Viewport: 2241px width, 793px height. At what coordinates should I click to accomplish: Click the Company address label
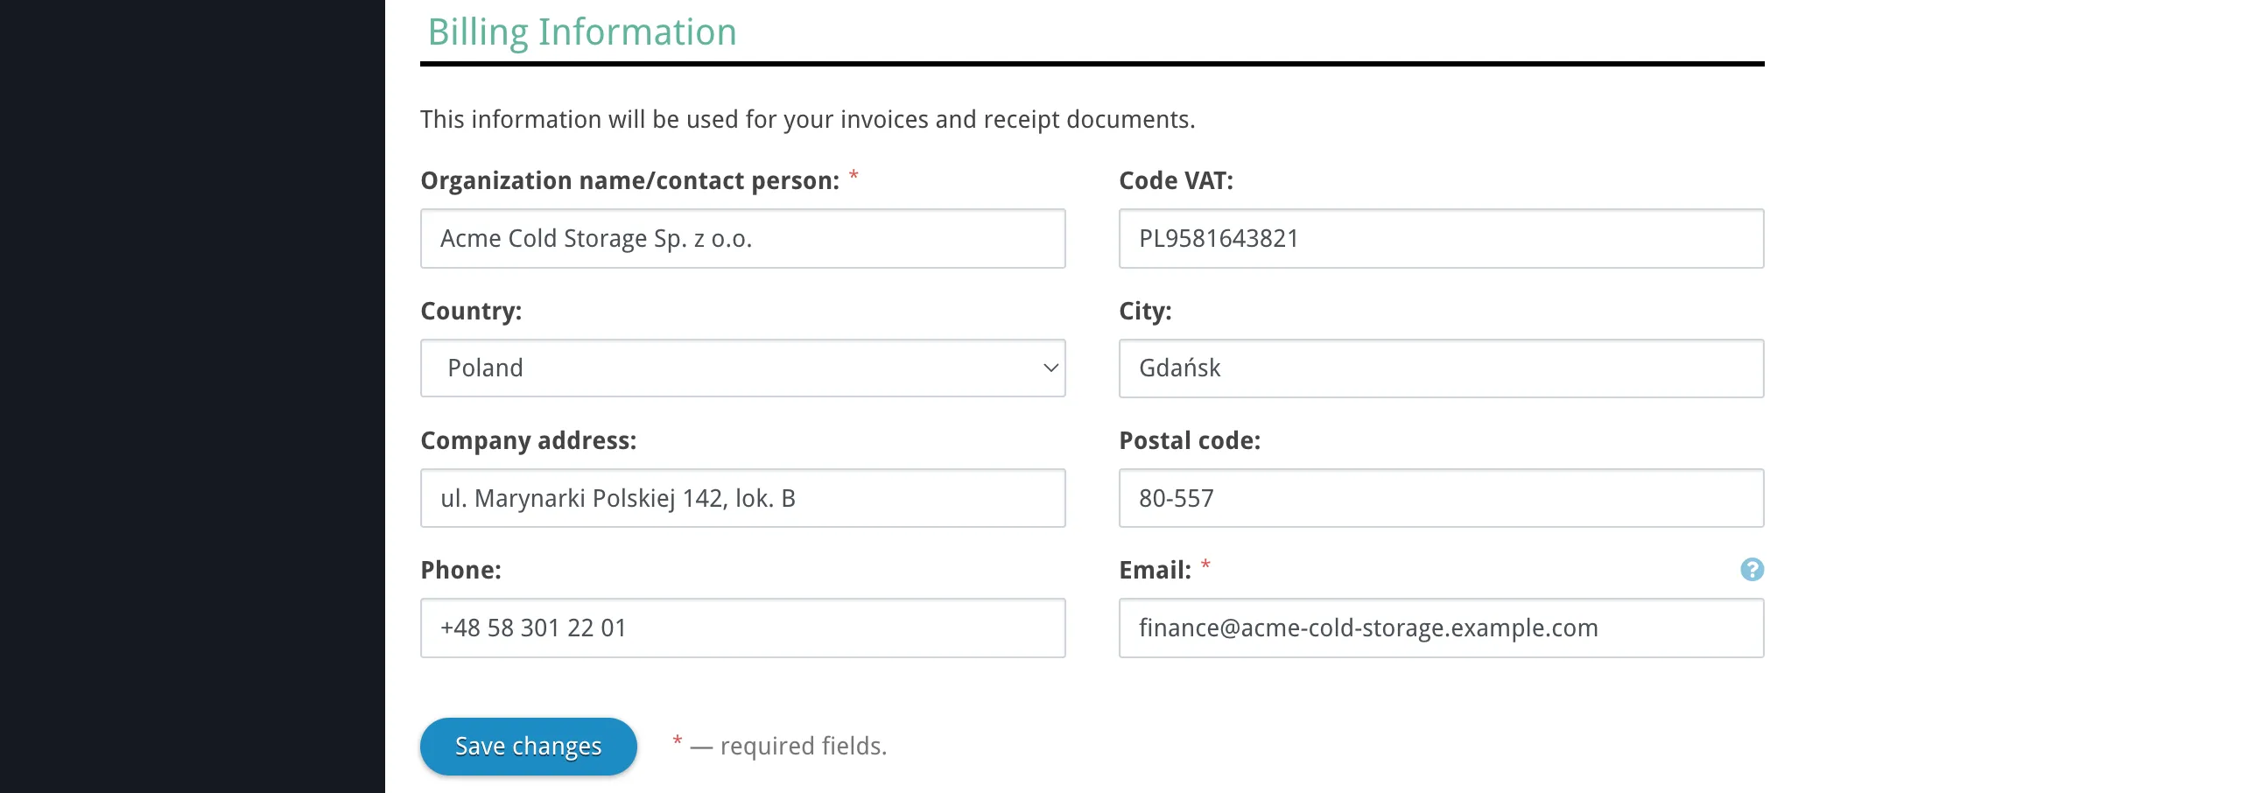[529, 440]
